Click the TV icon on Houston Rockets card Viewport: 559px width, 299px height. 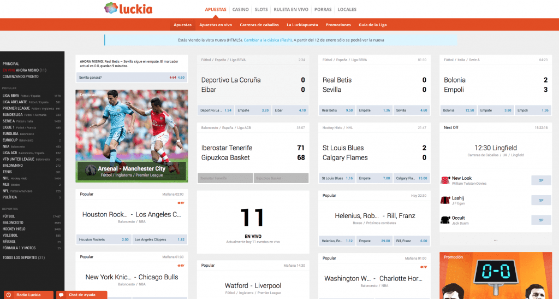[181, 203]
